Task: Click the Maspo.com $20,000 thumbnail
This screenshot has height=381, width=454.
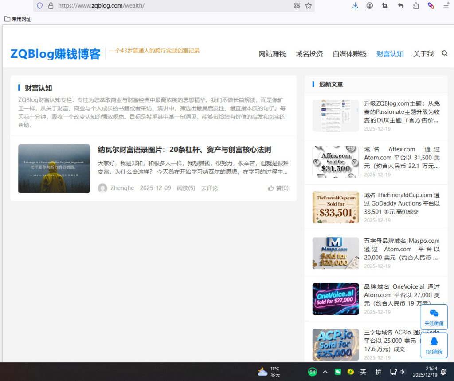Action: [336, 253]
